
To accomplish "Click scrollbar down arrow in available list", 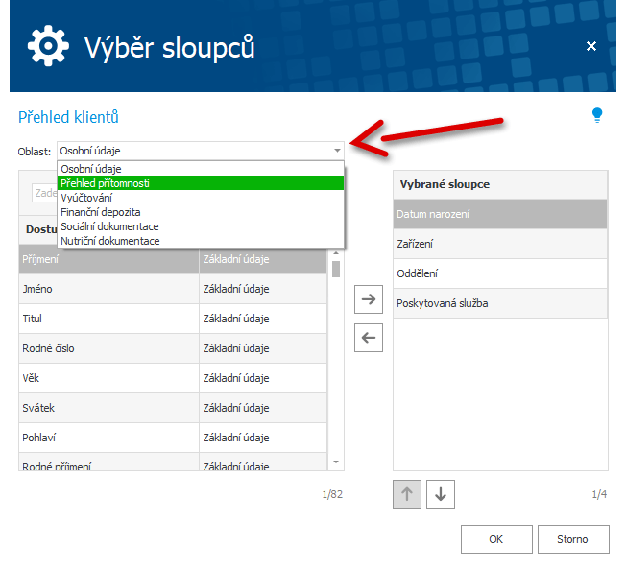I will click(x=336, y=462).
